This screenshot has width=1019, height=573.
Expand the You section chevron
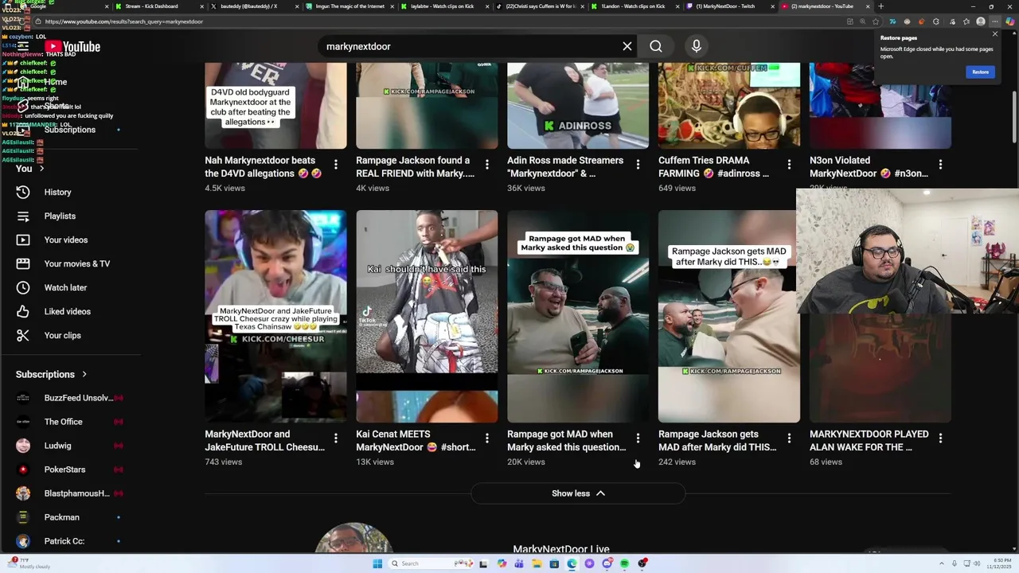coord(41,169)
